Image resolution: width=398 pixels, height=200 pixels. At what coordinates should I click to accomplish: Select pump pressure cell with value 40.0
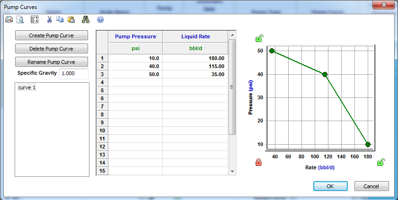tap(135, 66)
